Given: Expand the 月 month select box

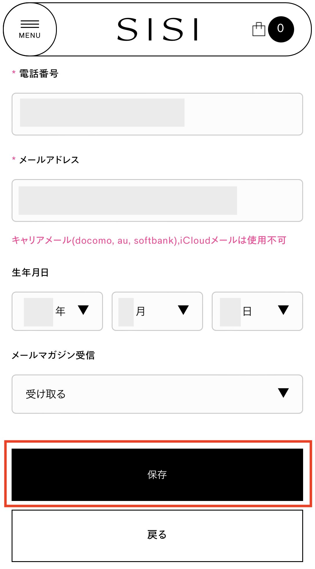Looking at the screenshot, I should tap(157, 311).
